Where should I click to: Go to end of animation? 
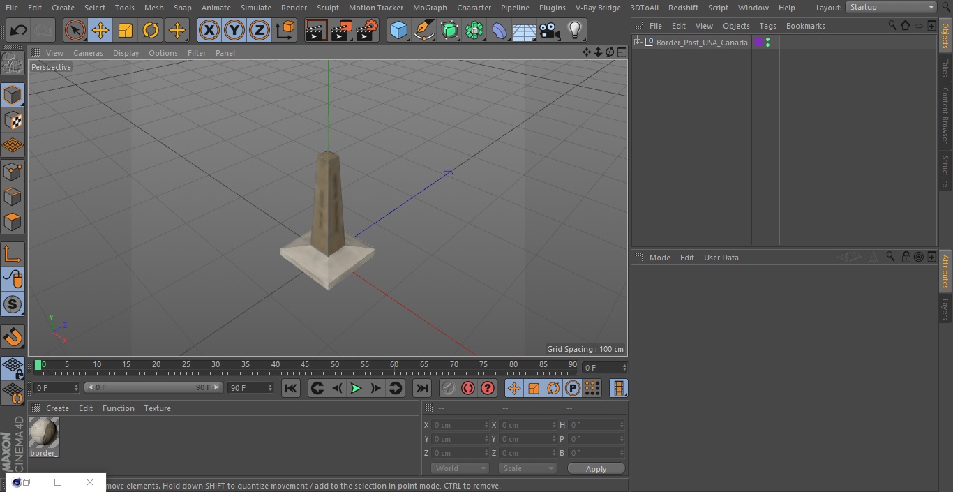click(x=422, y=388)
